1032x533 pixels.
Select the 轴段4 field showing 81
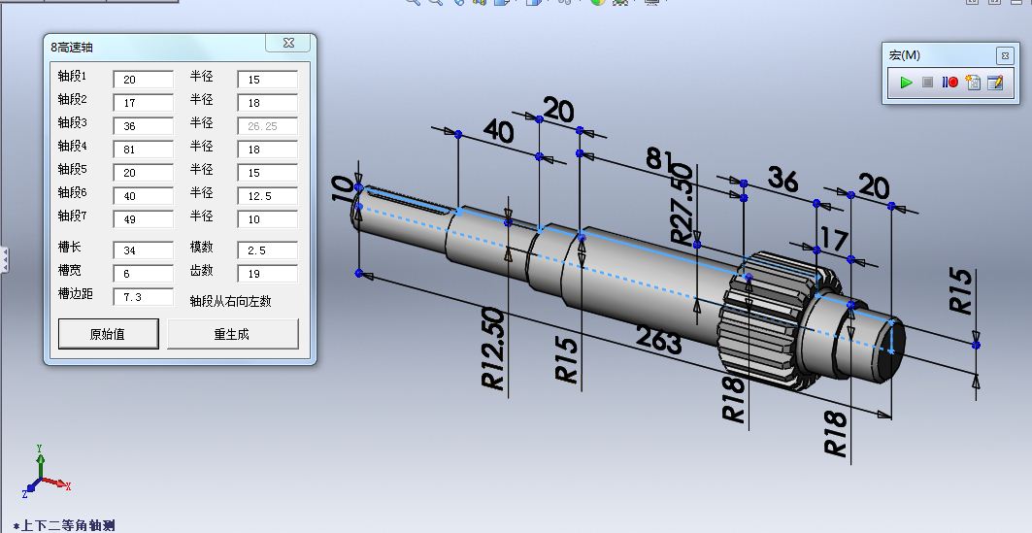(x=143, y=150)
